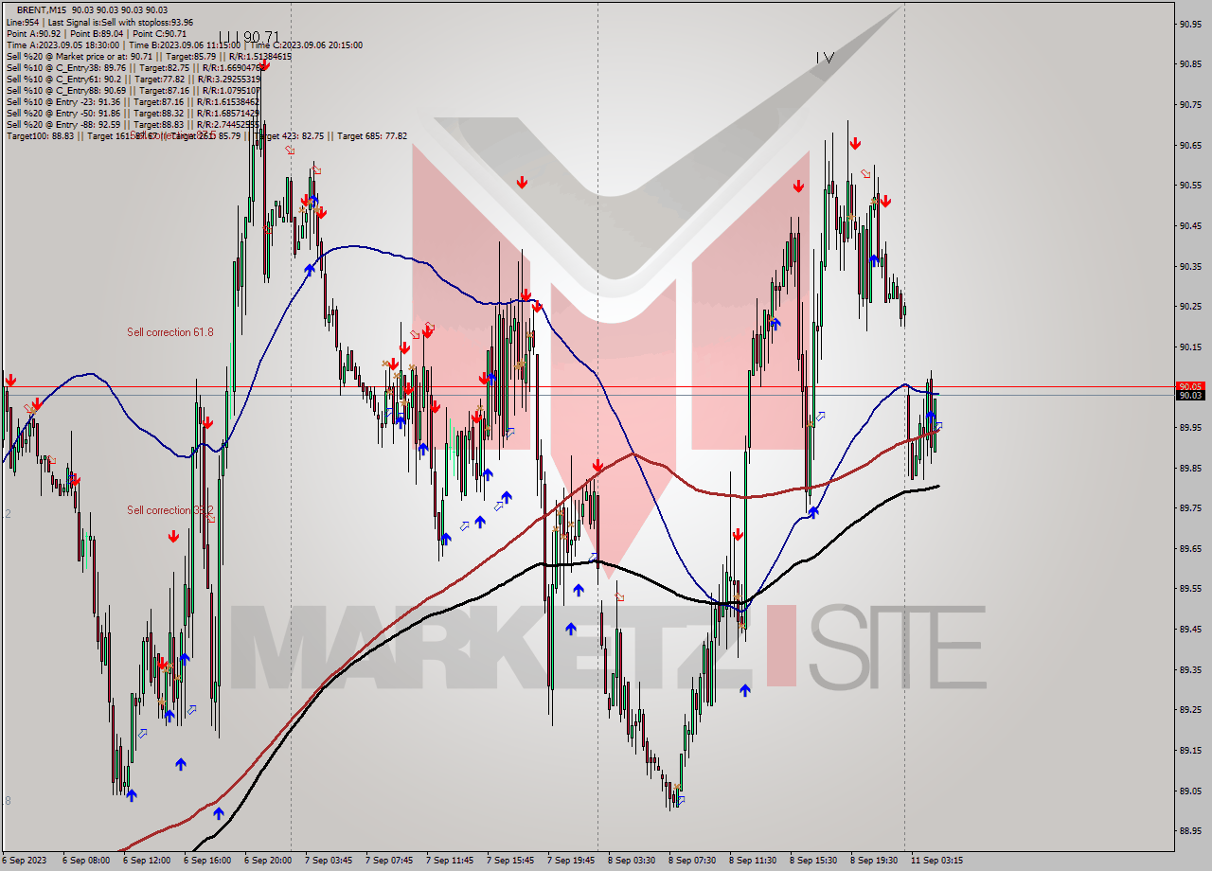Click the '8 Sep 03:30' time label
This screenshot has width=1212, height=871.
[631, 861]
